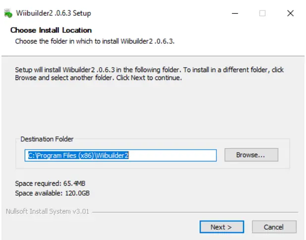Click the "Space available: 120.0GB" text

point(52,193)
